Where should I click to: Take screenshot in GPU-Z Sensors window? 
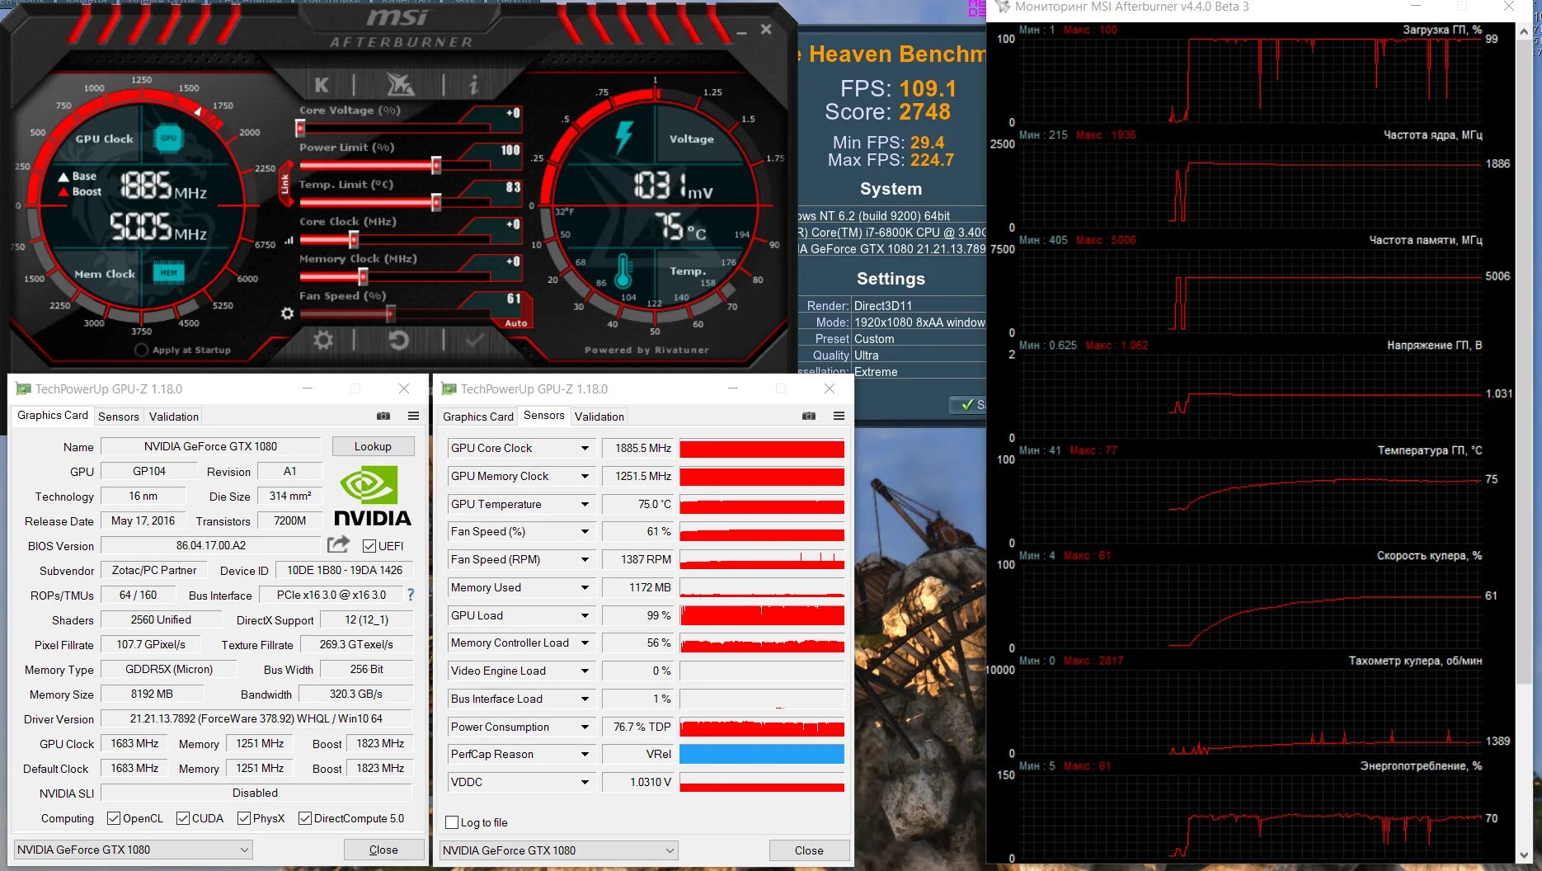click(809, 416)
